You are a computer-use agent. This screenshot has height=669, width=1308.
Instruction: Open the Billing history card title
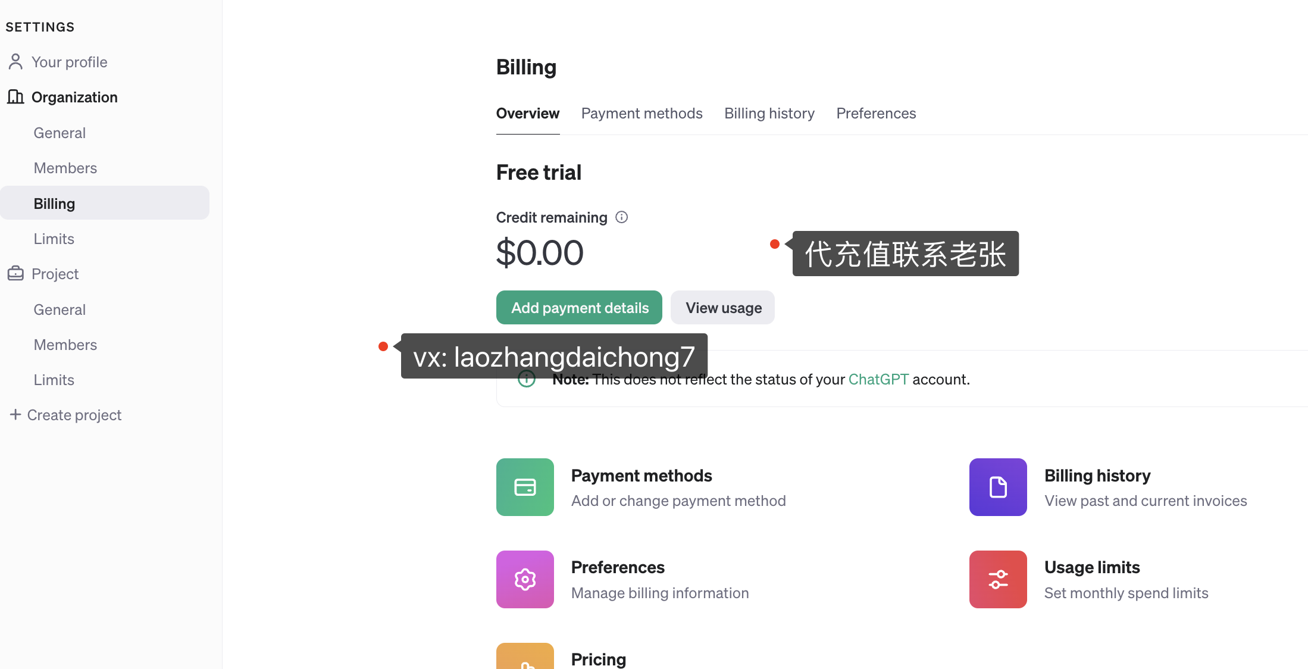click(x=1097, y=476)
